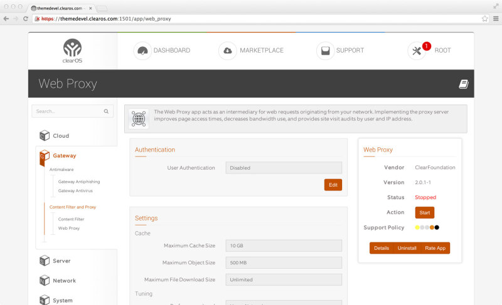Screen dimensions: 502x305
Task: Click version 2.0.1-1 text
Action: (423, 182)
